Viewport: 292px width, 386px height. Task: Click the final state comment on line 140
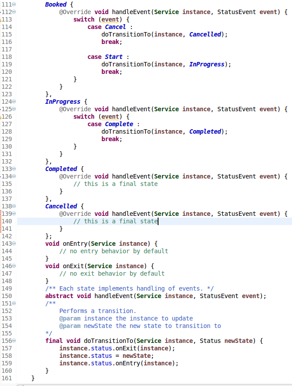[x=115, y=221]
